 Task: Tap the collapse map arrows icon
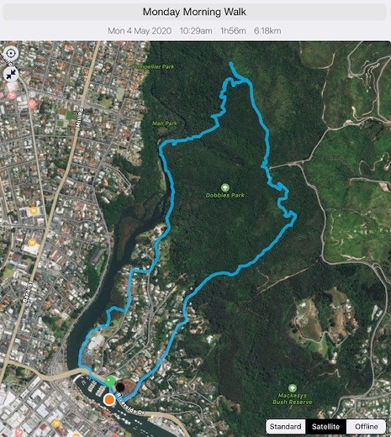(11, 74)
